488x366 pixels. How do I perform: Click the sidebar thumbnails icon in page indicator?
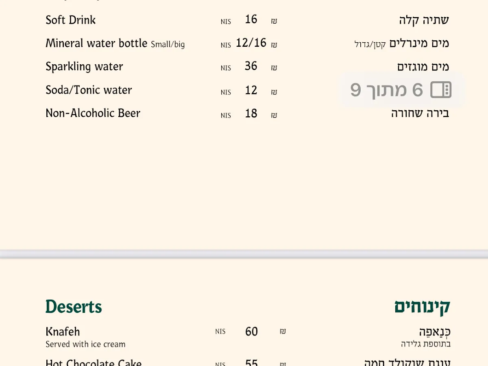click(x=441, y=90)
